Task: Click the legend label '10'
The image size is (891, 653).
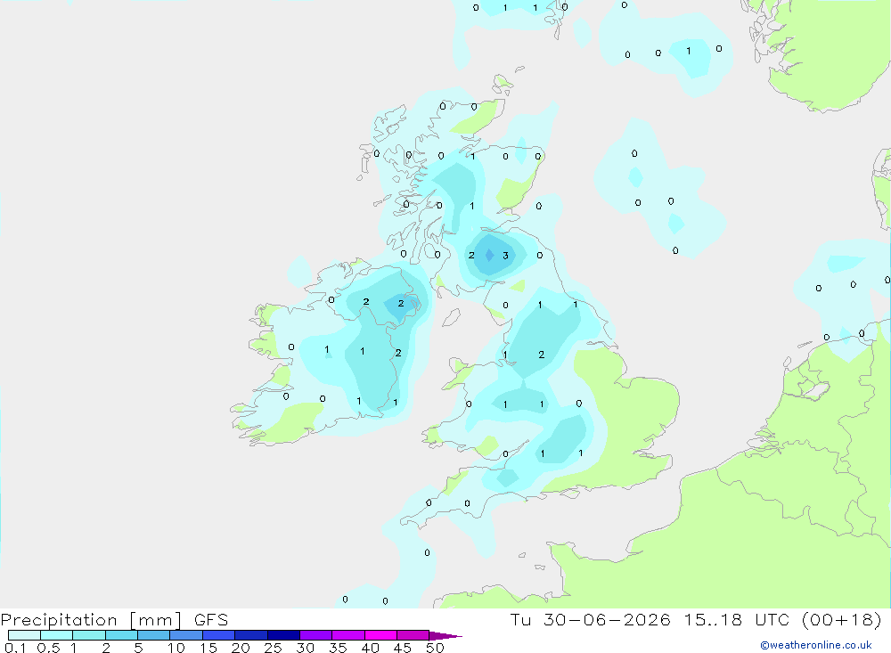Action: 176,648
